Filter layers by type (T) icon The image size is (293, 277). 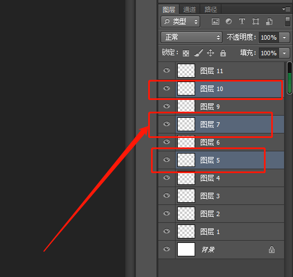tap(242, 21)
